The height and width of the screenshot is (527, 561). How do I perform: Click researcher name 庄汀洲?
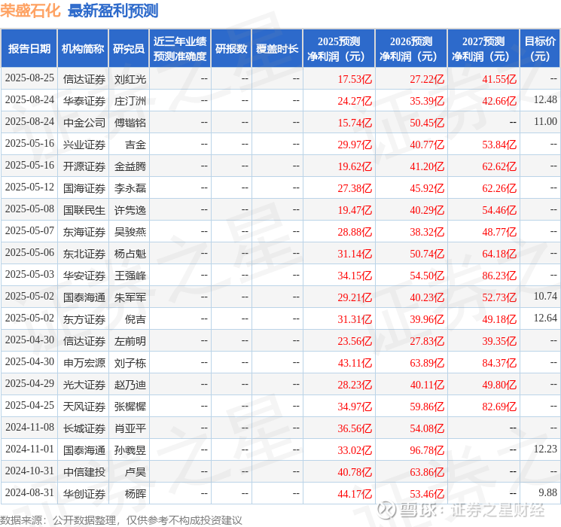(130, 101)
